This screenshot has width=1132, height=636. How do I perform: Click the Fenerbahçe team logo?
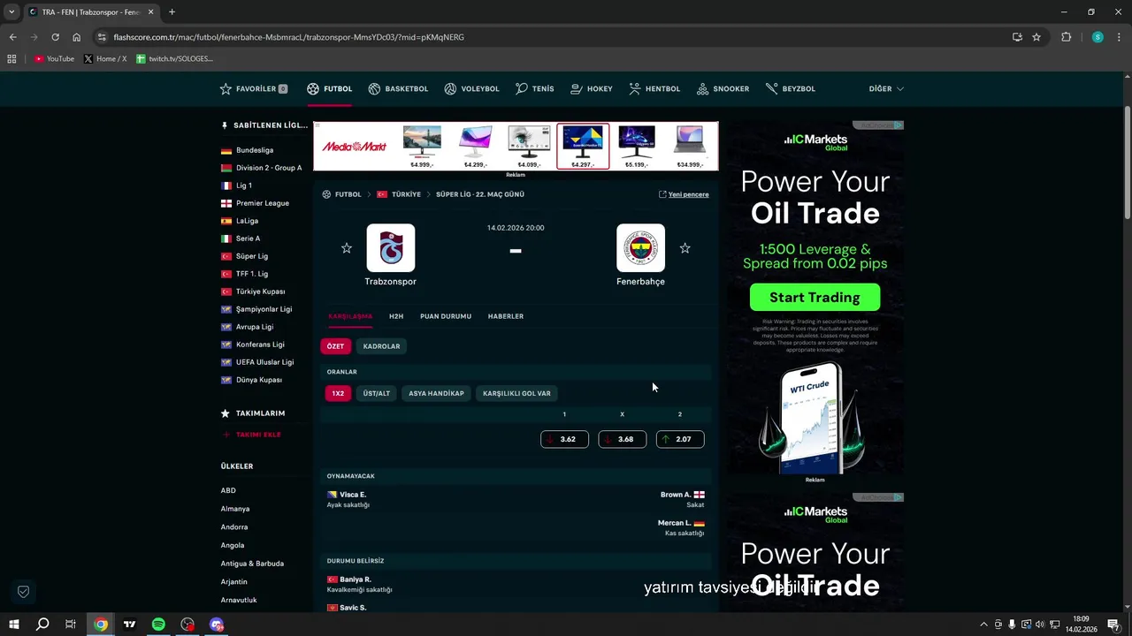coord(640,248)
